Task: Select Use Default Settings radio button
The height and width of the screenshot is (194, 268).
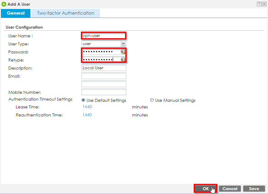Action: (84, 100)
